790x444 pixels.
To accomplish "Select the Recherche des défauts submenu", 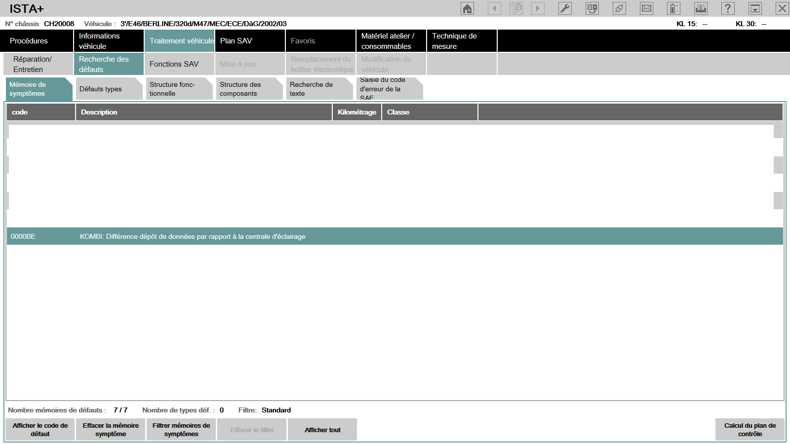I will click(109, 64).
